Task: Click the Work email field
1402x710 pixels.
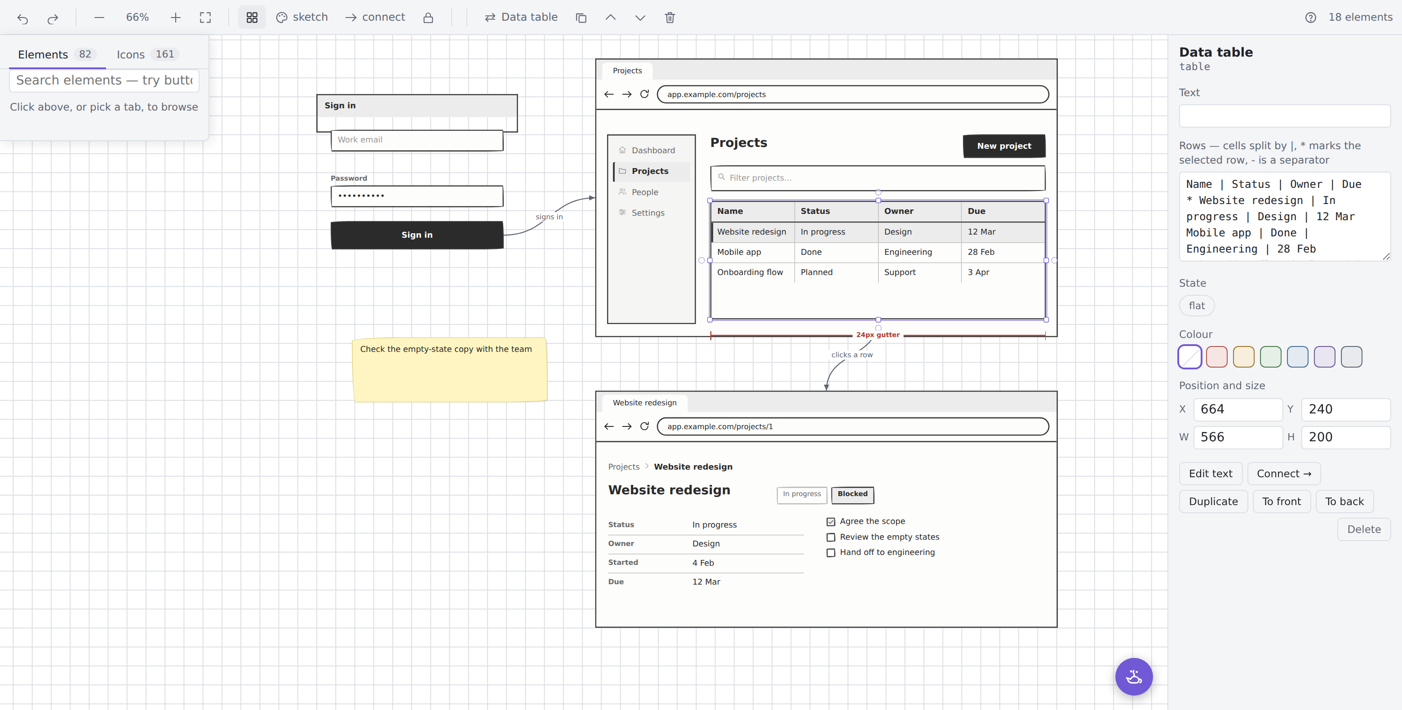Action: click(x=417, y=140)
